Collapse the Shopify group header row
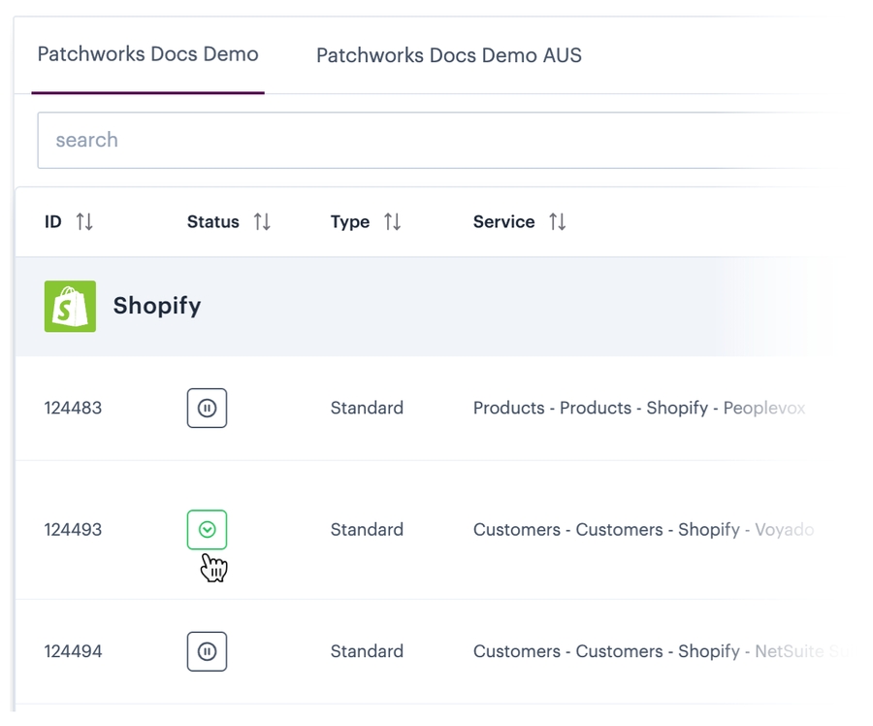 point(157,306)
